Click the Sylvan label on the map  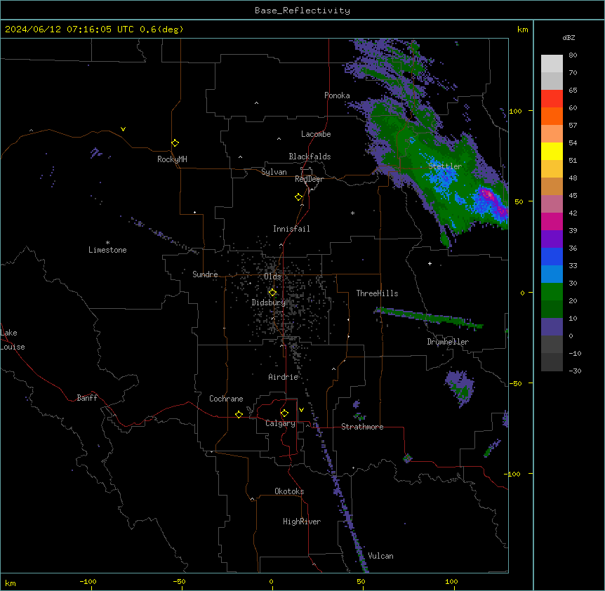[274, 172]
